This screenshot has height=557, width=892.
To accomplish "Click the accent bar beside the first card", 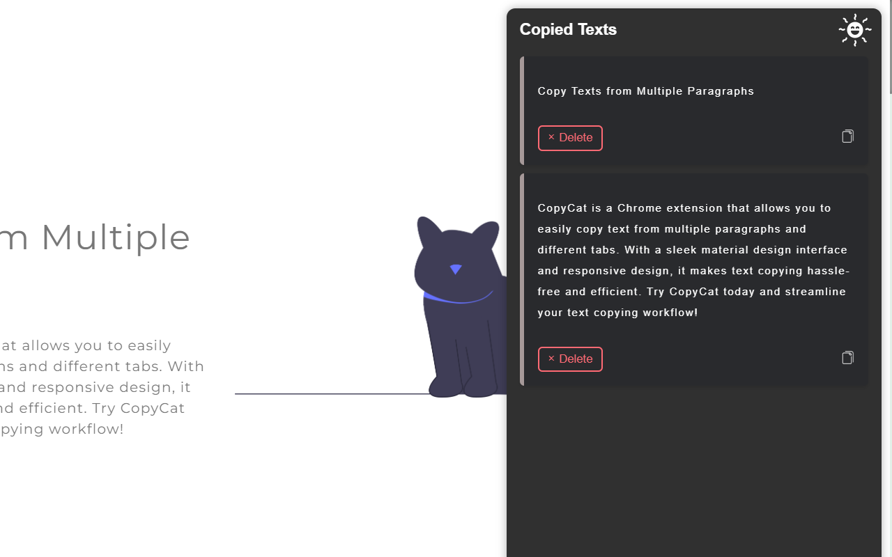I will pos(522,110).
